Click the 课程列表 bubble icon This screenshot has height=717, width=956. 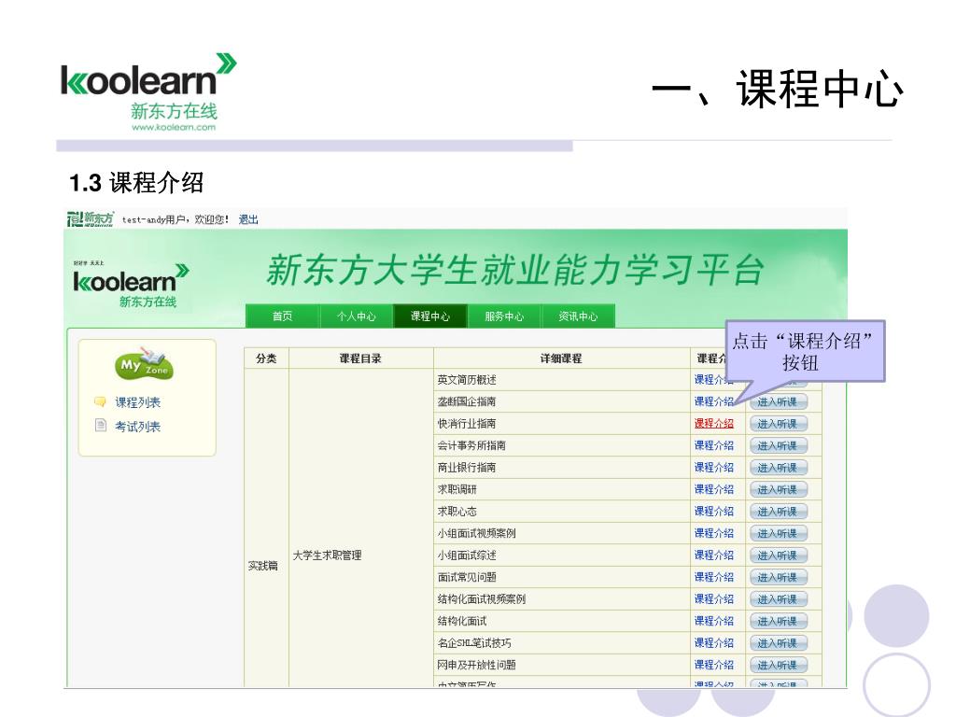[100, 401]
